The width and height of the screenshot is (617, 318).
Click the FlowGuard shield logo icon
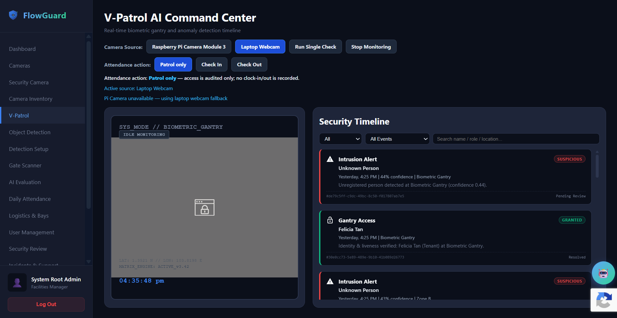(13, 15)
